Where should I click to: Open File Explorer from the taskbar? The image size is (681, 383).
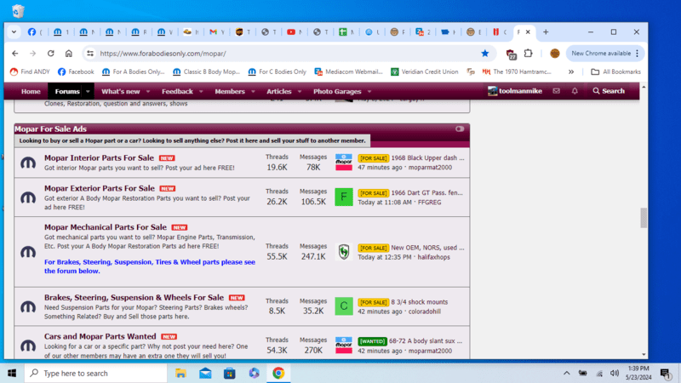coord(181,373)
